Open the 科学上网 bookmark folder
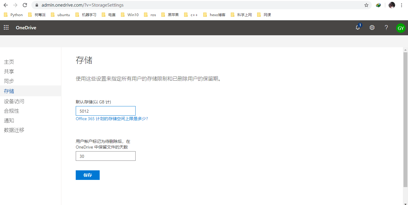The image size is (408, 205). [x=241, y=15]
